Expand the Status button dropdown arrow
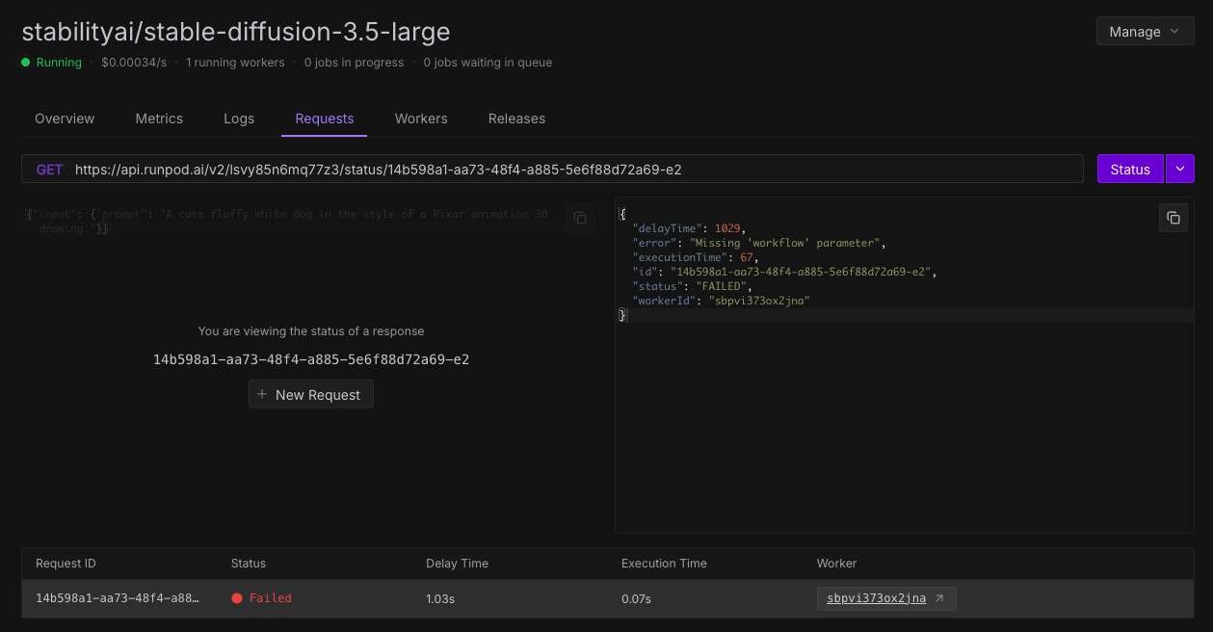The image size is (1213, 632). 1180,169
